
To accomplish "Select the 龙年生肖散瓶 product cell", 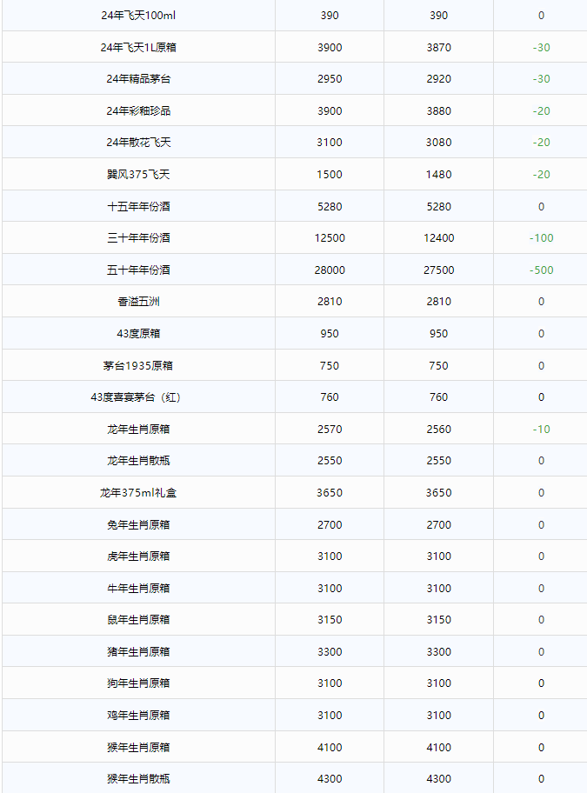I will (138, 461).
